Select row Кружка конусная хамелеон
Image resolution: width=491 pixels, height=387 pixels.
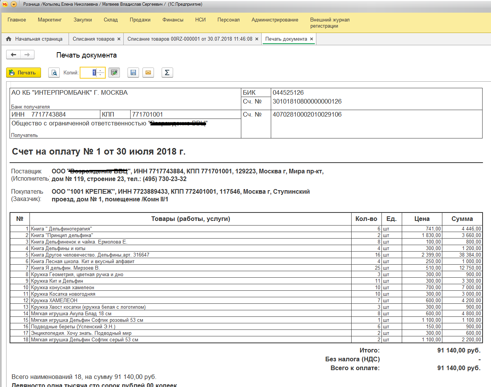click(x=246, y=288)
